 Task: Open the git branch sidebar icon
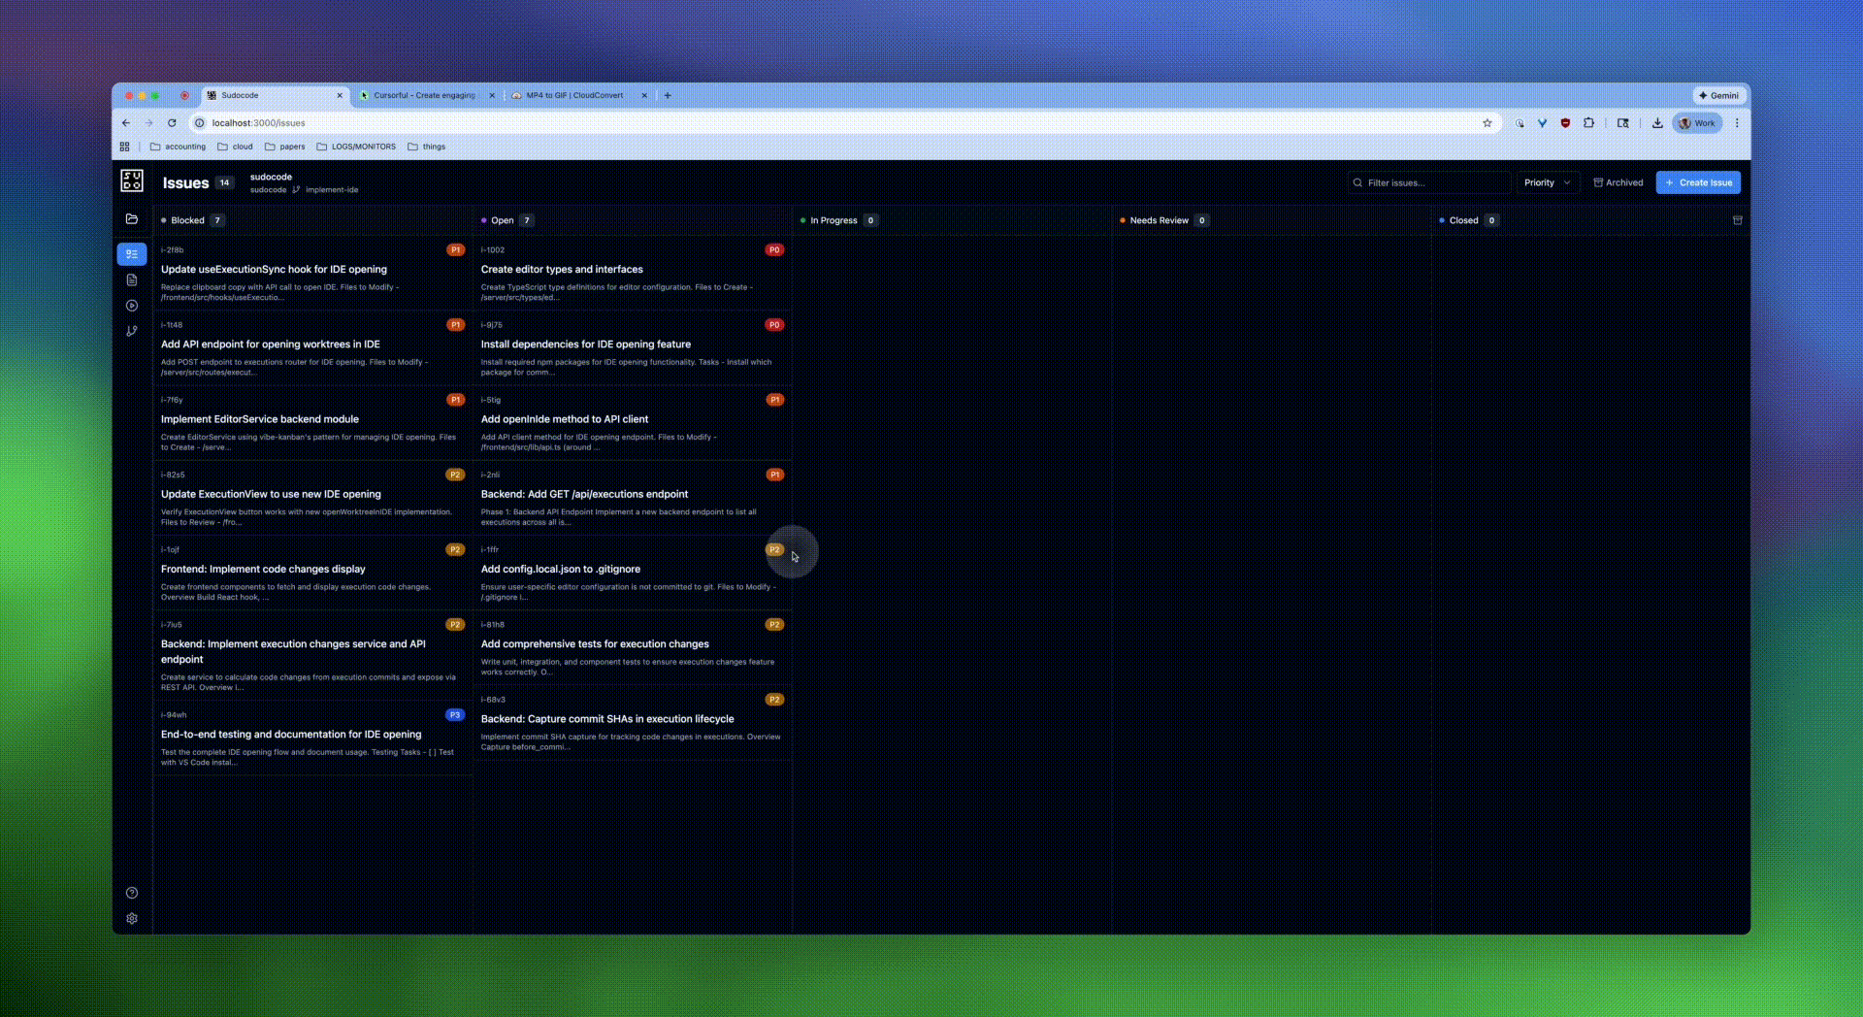(132, 331)
